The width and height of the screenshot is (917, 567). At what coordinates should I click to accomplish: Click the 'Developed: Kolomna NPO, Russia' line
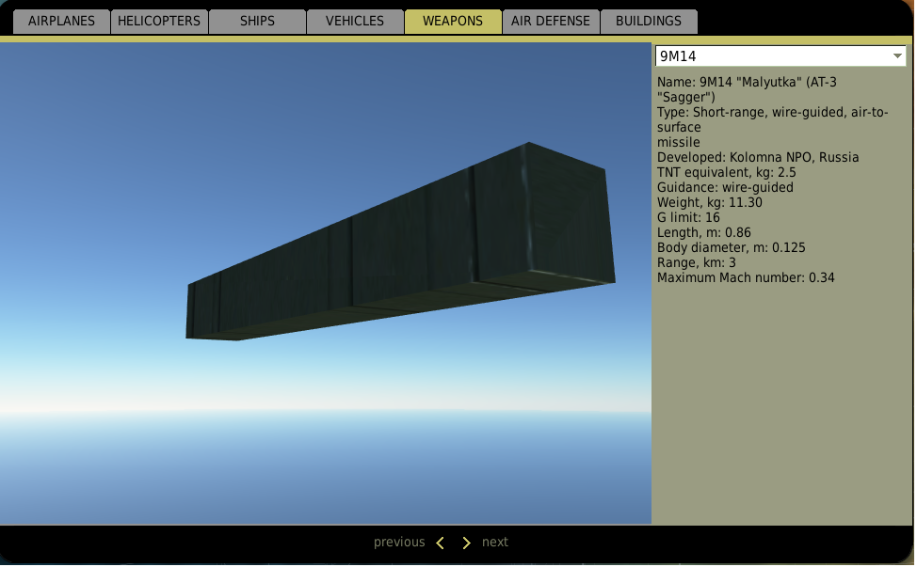[758, 158]
